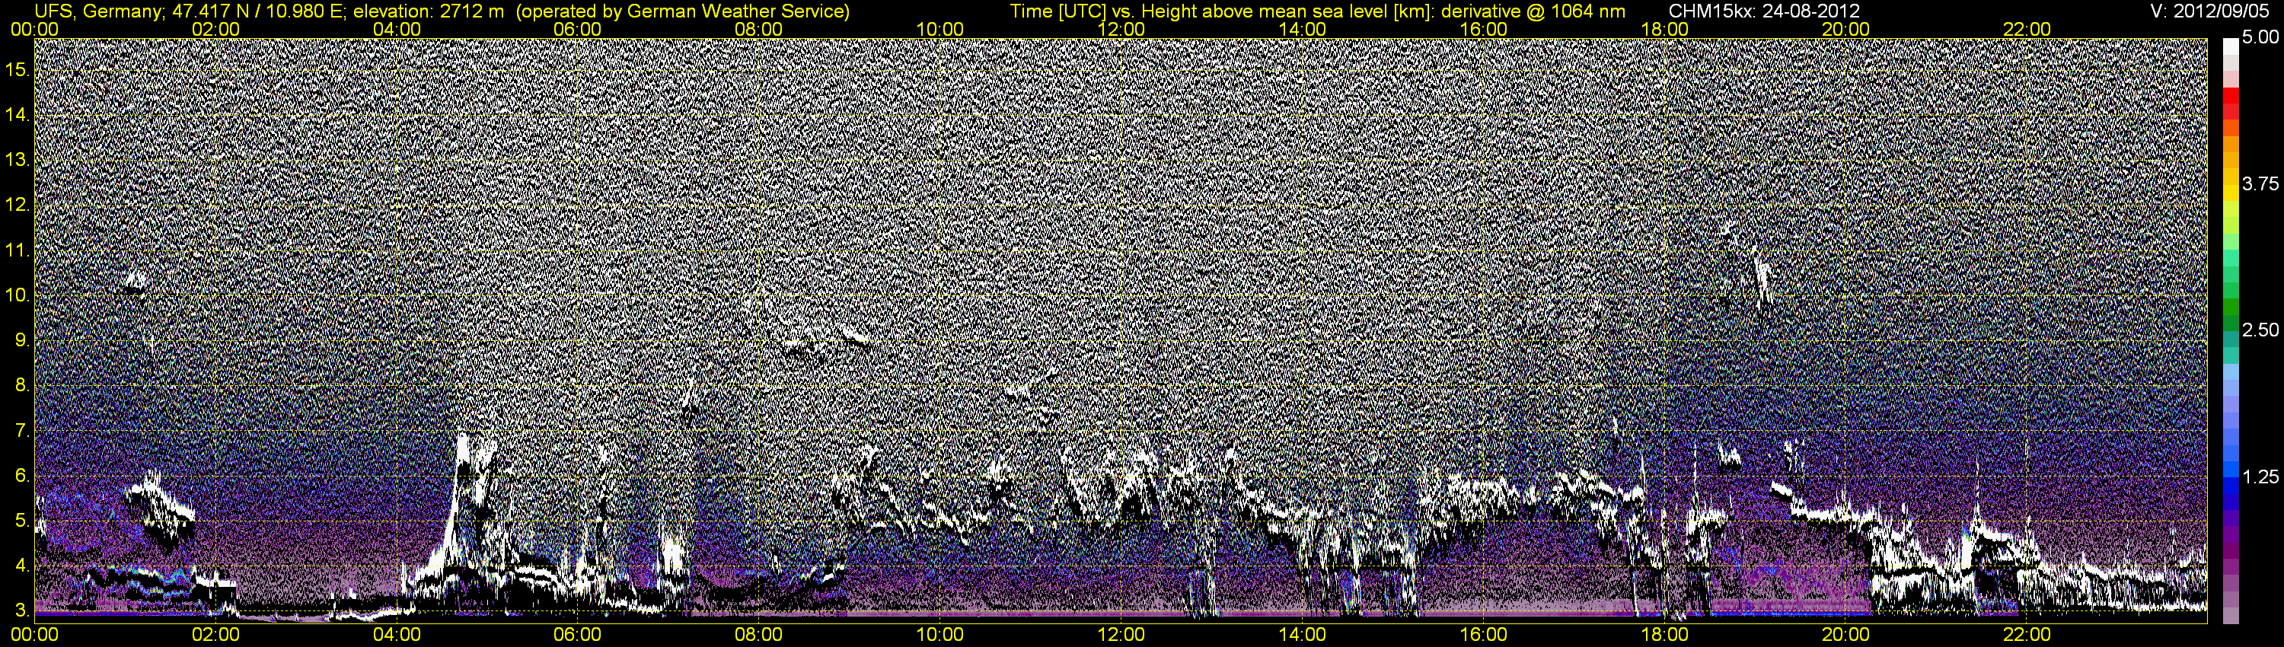Screen dimensions: 2284x647
Task: Click the version label 'V: 2012/09/05'
Action: coord(2208,11)
